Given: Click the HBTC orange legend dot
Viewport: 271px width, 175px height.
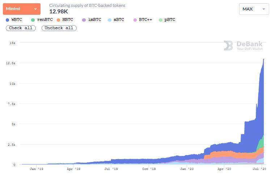Looking at the screenshot, I should (58, 20).
